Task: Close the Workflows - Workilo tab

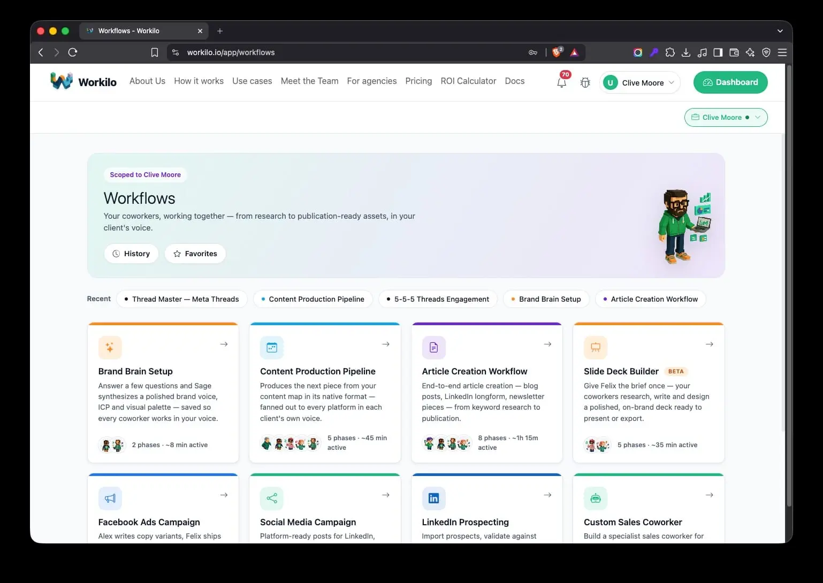Action: (200, 31)
